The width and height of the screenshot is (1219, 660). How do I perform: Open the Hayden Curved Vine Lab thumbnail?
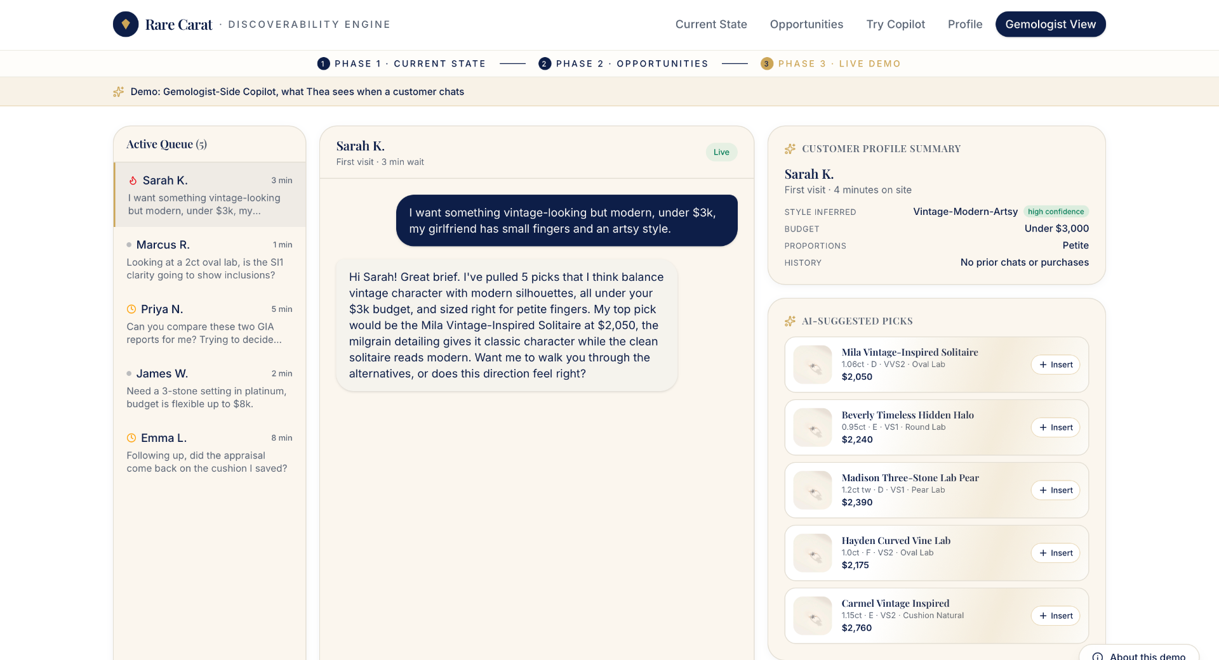(813, 553)
